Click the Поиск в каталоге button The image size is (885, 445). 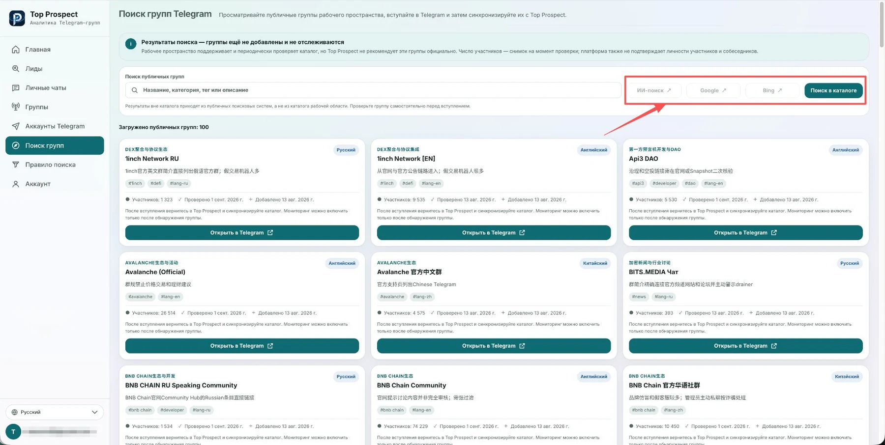pyautogui.click(x=833, y=90)
